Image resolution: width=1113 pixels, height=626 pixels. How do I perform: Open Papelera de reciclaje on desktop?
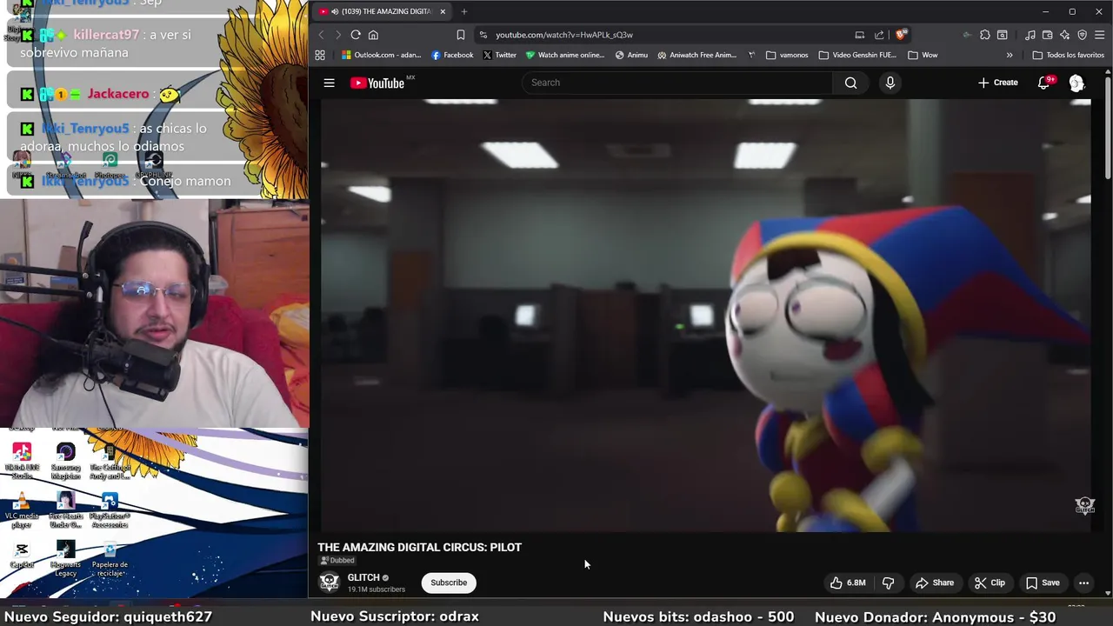click(110, 558)
